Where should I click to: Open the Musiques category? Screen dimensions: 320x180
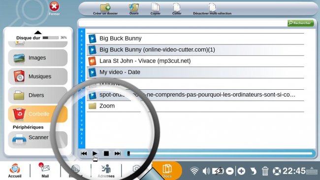point(38,76)
